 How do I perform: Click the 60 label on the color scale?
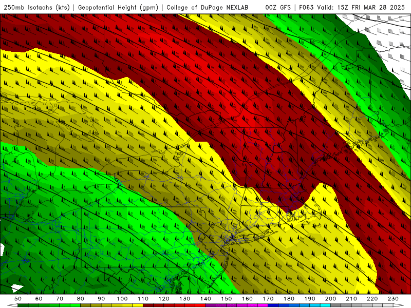pyautogui.click(x=39, y=299)
